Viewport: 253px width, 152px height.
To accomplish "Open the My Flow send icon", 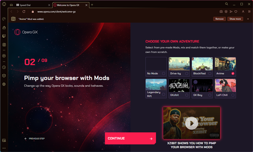I will 231,12.
